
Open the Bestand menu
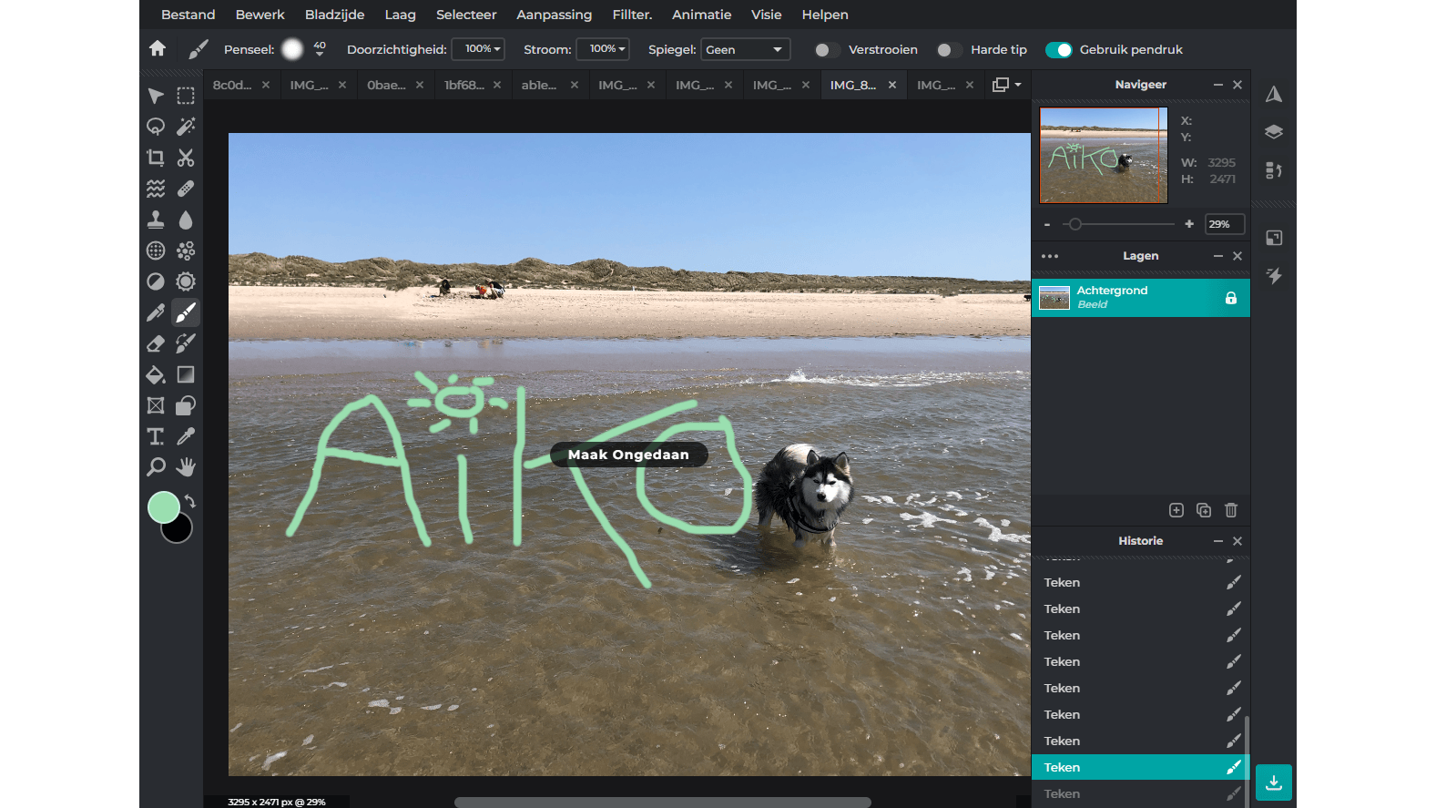coord(188,15)
